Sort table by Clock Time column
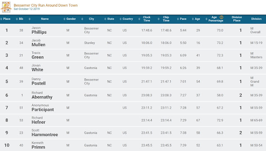Screen dimensions: 266x151 click(x=147, y=19)
